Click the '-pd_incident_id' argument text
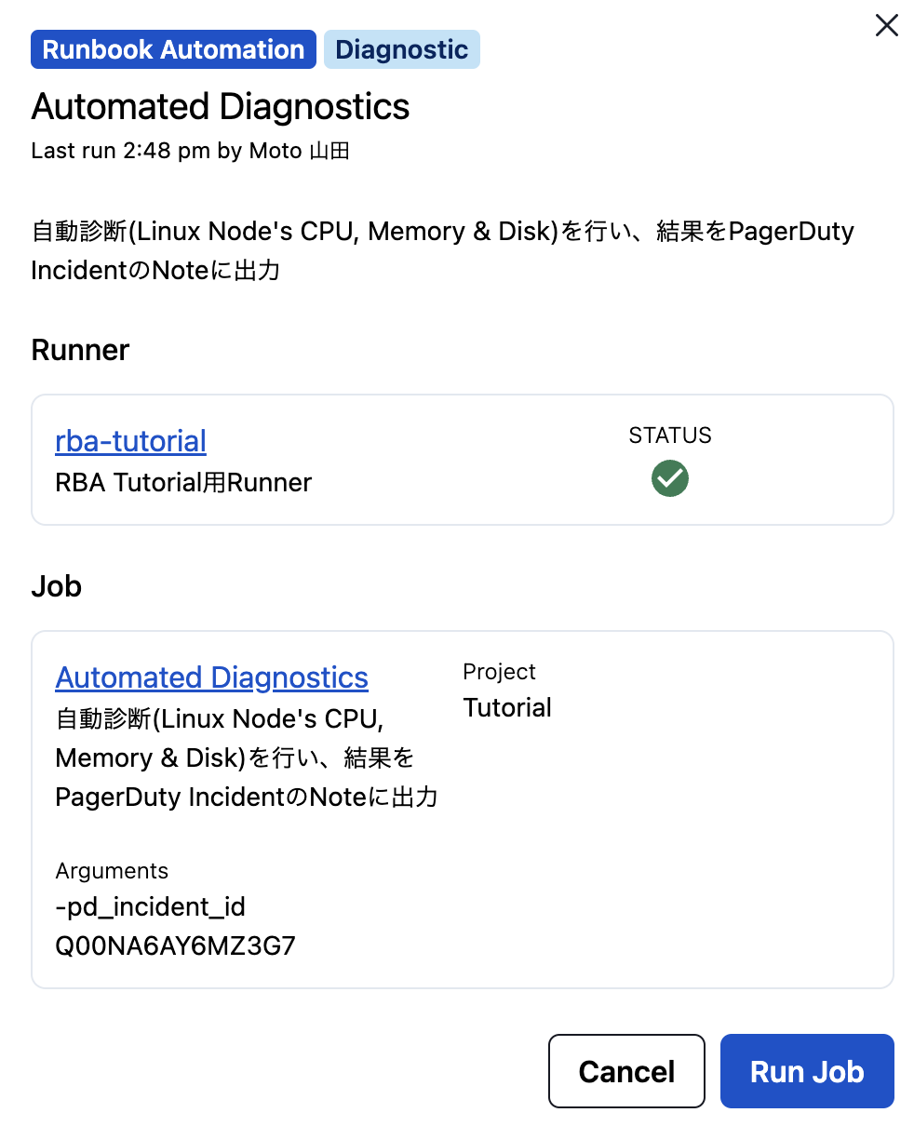 (151, 906)
